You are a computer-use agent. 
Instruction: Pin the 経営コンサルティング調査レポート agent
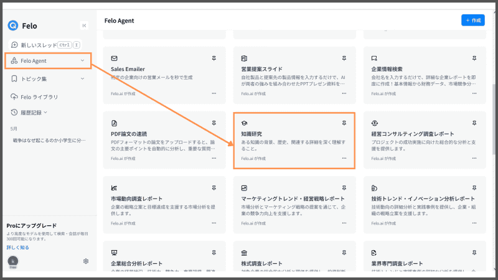tap(474, 123)
